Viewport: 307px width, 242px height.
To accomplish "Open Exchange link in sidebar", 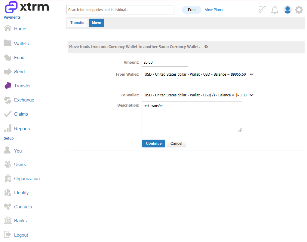I will (x=24, y=100).
